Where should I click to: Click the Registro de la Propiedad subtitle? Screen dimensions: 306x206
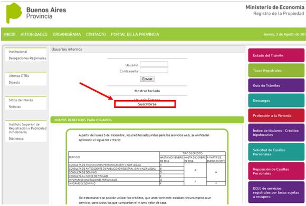279,14
